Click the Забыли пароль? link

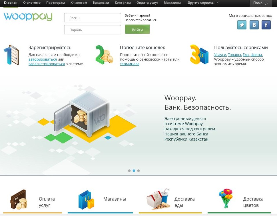tap(138, 15)
